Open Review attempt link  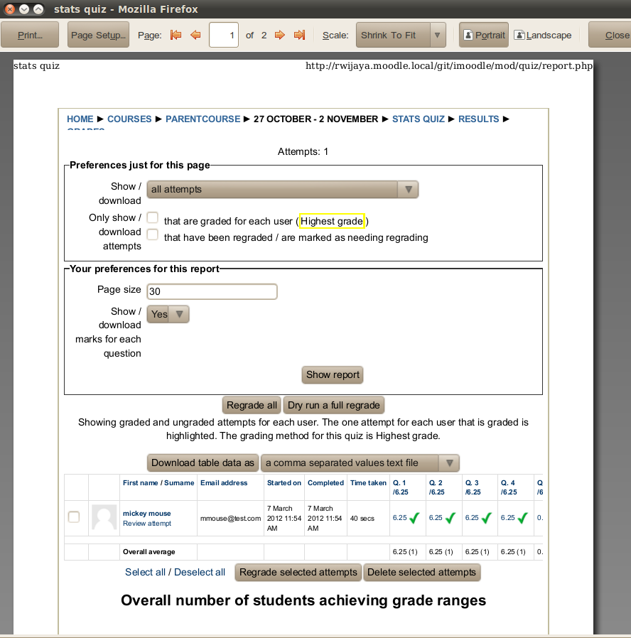coord(147,524)
